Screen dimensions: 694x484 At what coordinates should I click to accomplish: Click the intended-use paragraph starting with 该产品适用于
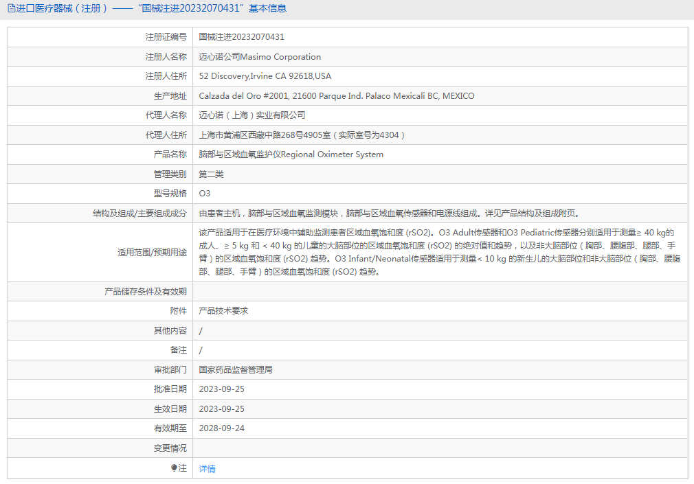coord(440,252)
